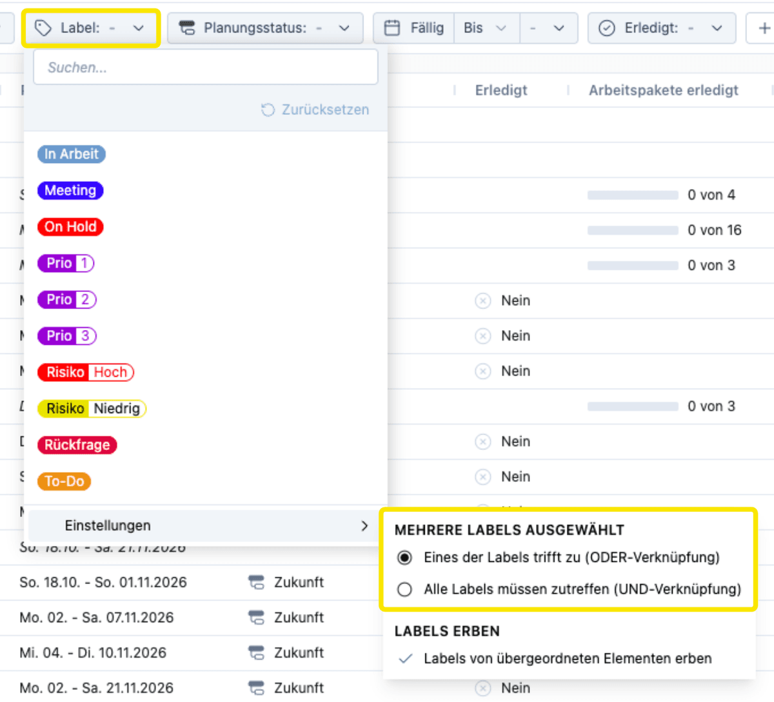
Task: Choose the On Hold label
Action: tap(70, 227)
